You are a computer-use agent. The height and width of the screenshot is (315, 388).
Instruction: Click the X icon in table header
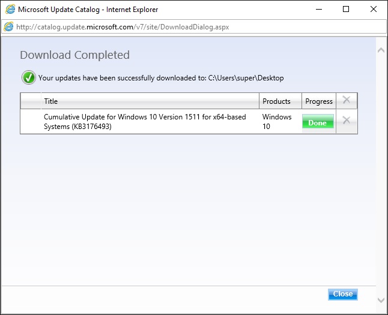347,100
